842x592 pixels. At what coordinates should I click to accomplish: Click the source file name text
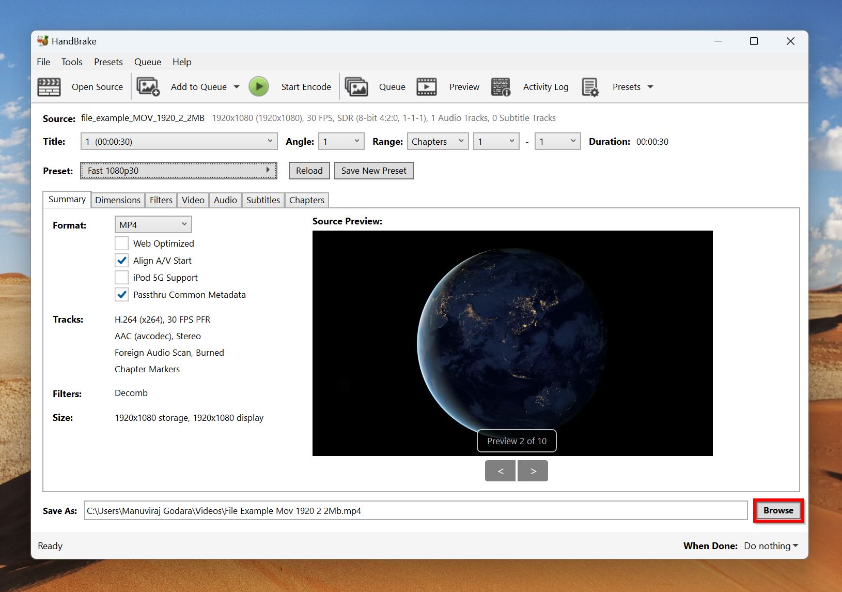[143, 118]
